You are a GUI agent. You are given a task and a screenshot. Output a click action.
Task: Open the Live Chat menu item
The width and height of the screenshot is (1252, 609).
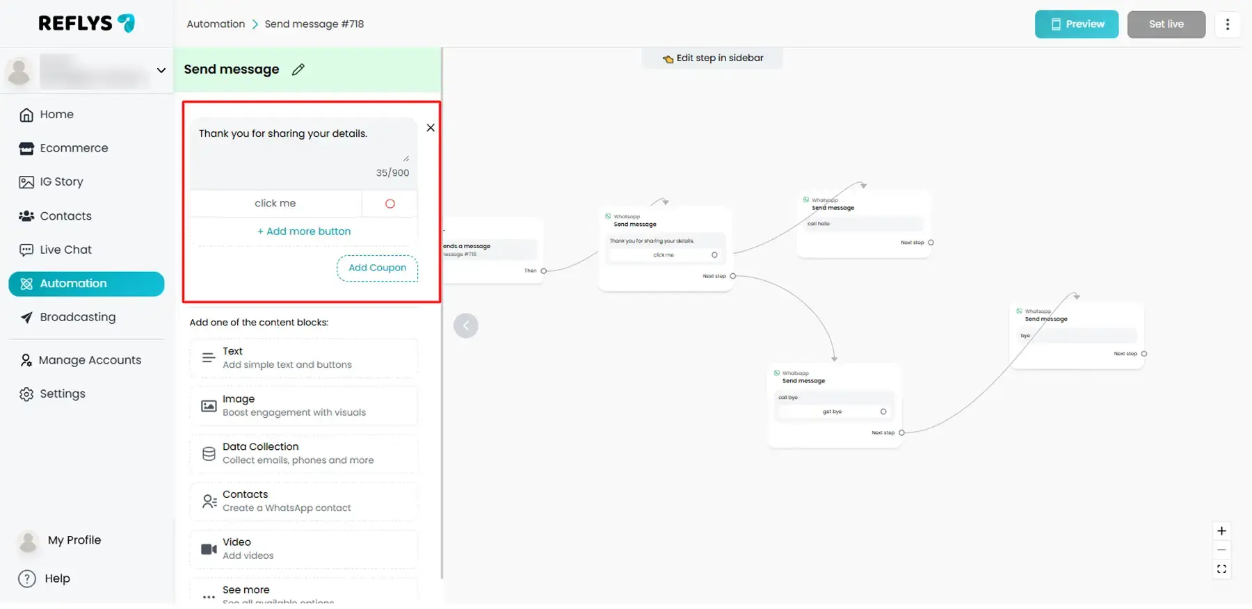65,250
